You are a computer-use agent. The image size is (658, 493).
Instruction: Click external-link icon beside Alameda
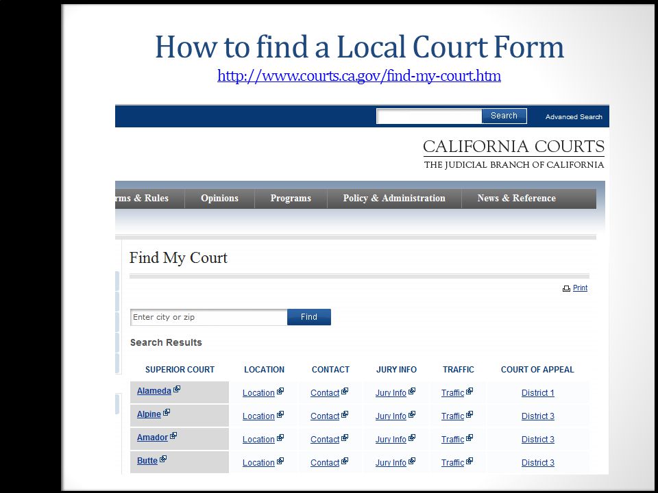point(177,389)
